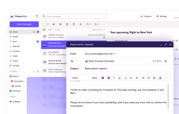
Task: Click the composer body scrollbar
Action: pos(168,96)
